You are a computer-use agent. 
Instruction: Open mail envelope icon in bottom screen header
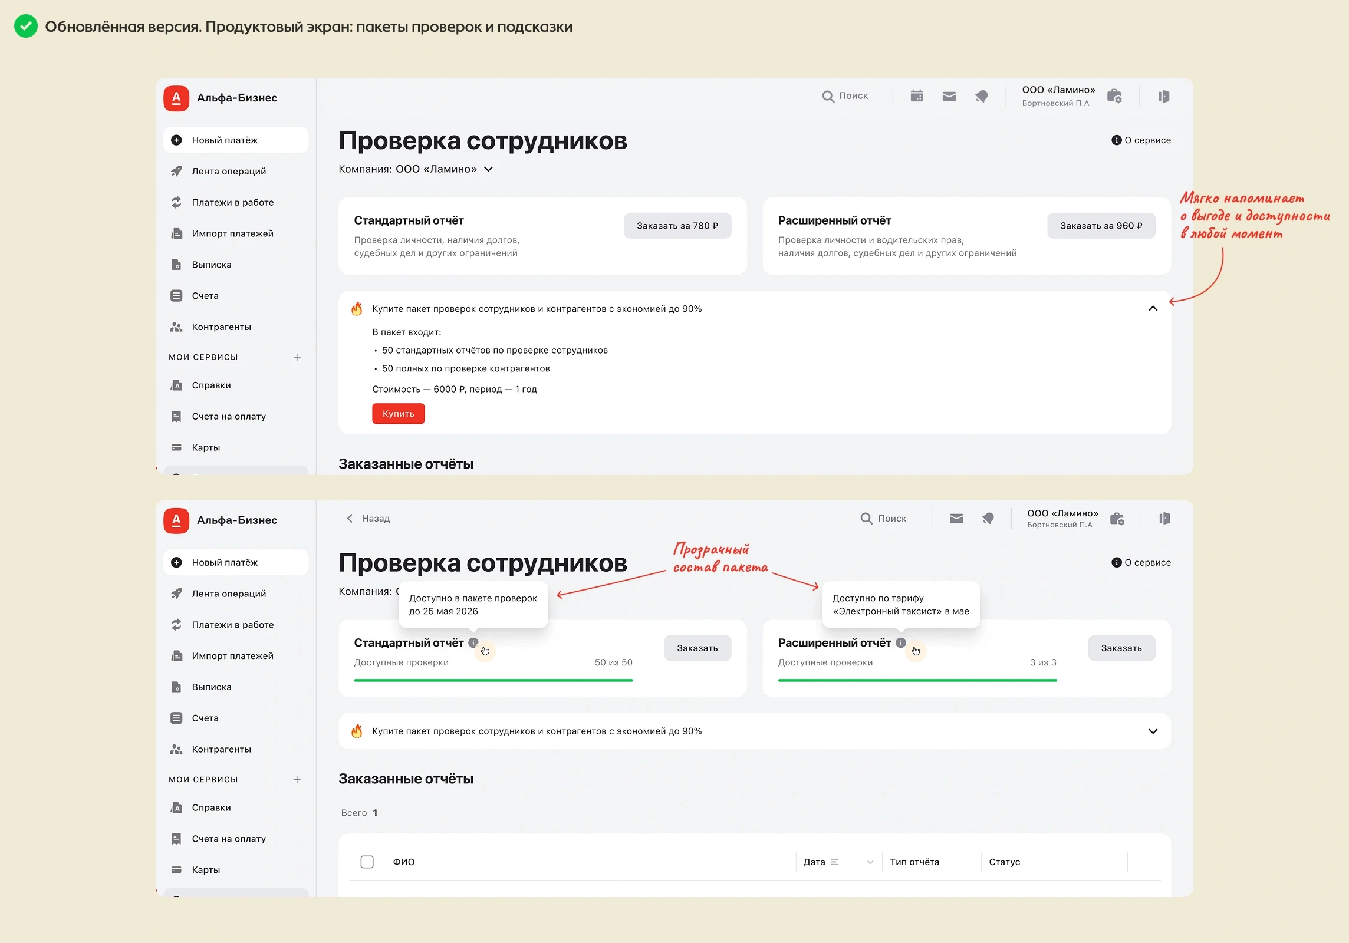pyautogui.click(x=956, y=518)
